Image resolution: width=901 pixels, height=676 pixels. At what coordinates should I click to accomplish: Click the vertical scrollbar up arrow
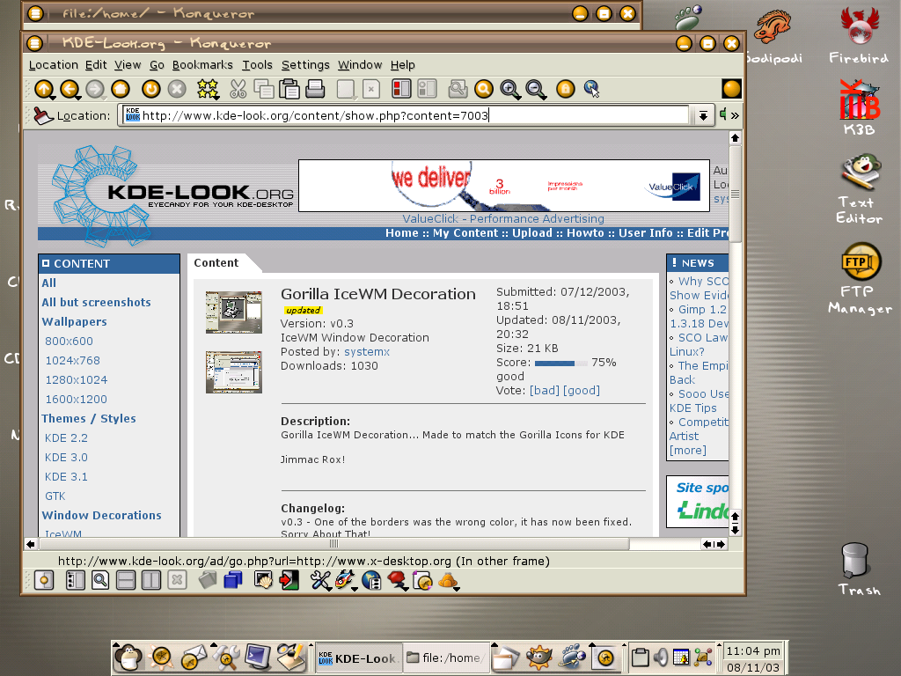click(x=735, y=138)
